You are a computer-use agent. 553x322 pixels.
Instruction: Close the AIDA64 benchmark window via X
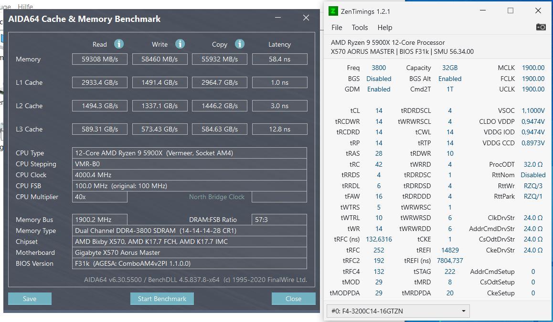pyautogui.click(x=306, y=18)
